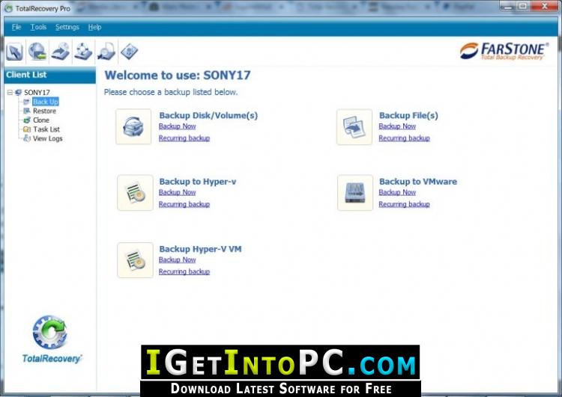
Task: Click Recurring backup under Backup to Hyper-v
Action: point(184,204)
